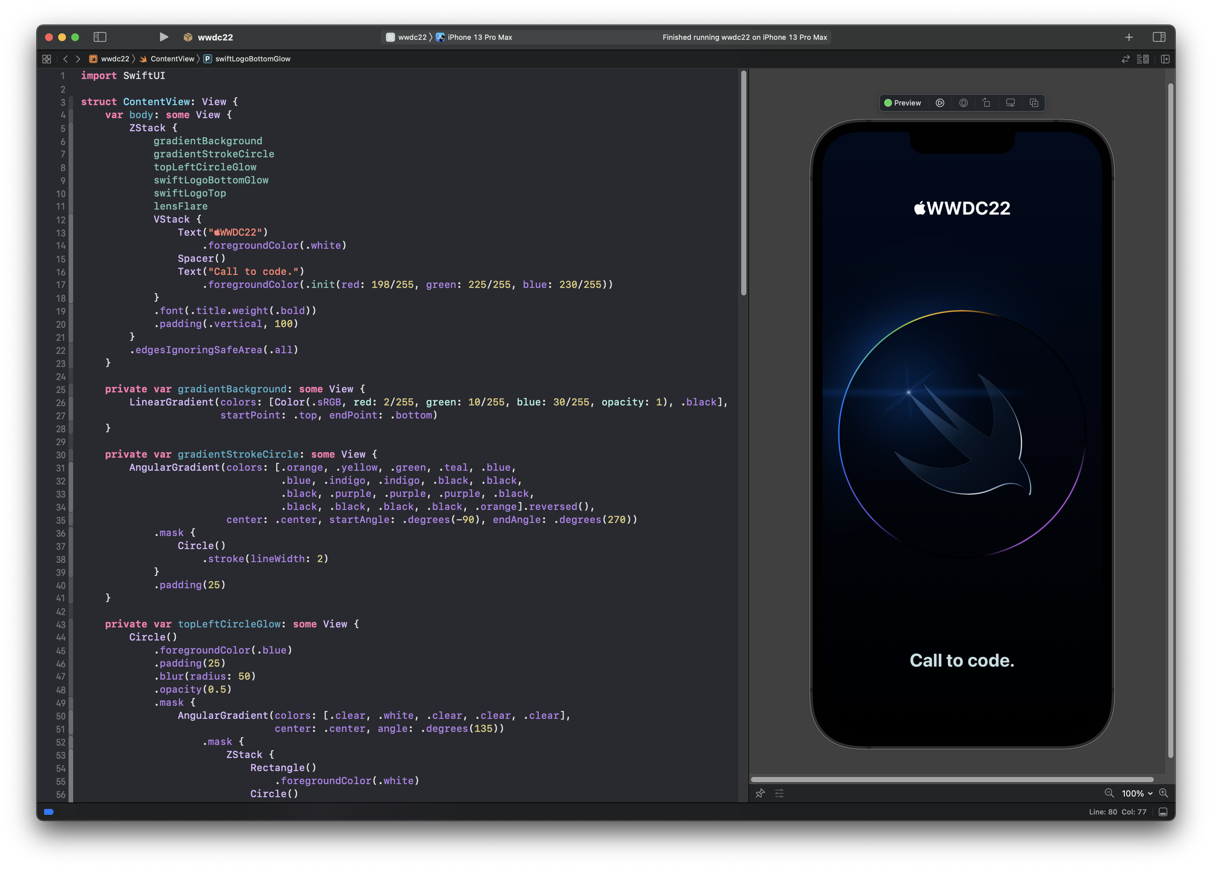Rotate the preview orientation
The image size is (1212, 869).
tap(986, 103)
